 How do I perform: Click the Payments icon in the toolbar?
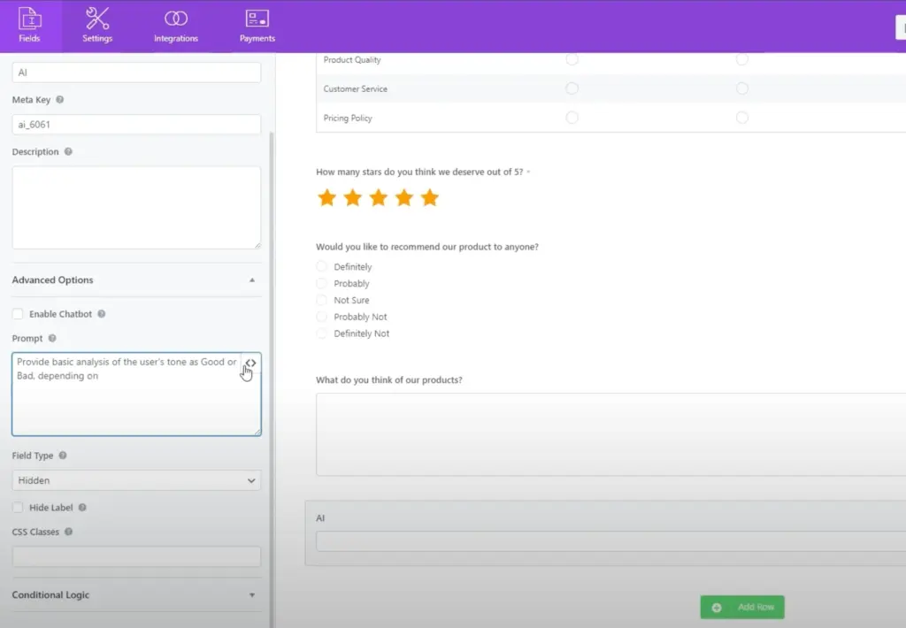click(x=257, y=18)
